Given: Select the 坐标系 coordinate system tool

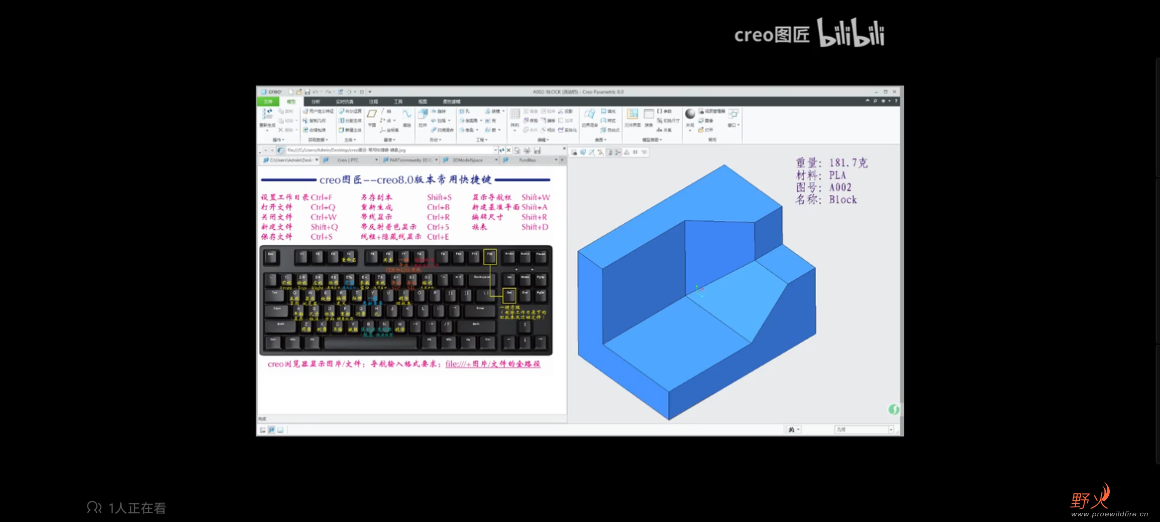Looking at the screenshot, I should coord(389,130).
